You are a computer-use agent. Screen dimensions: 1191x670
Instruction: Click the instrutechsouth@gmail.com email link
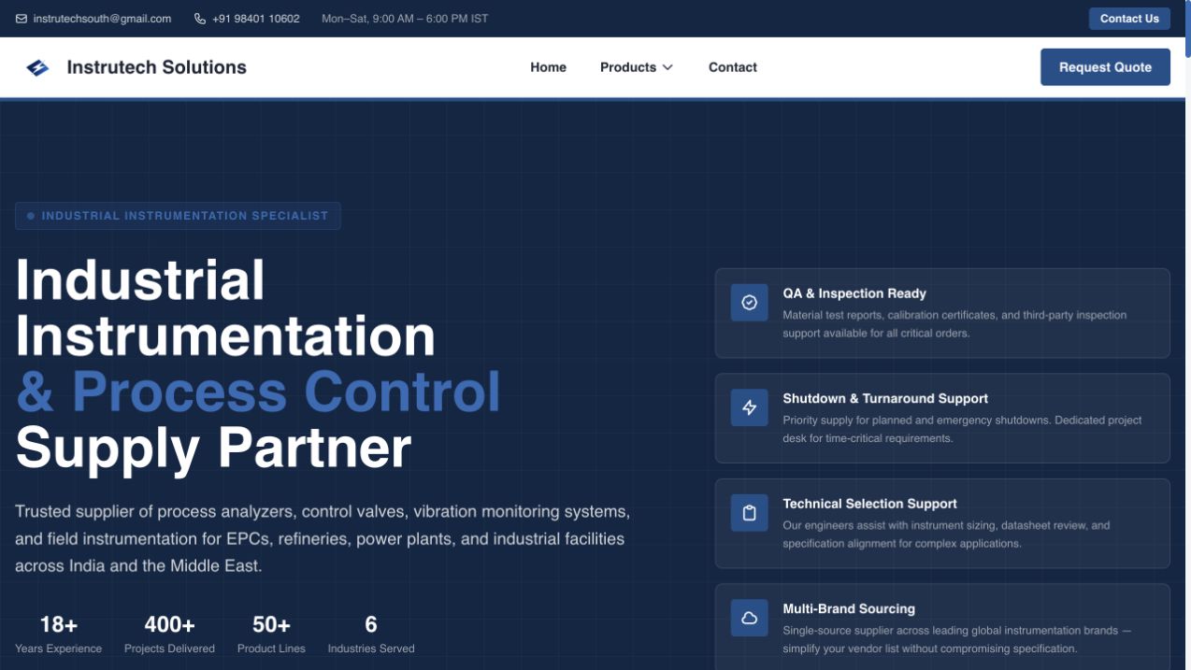102,19
